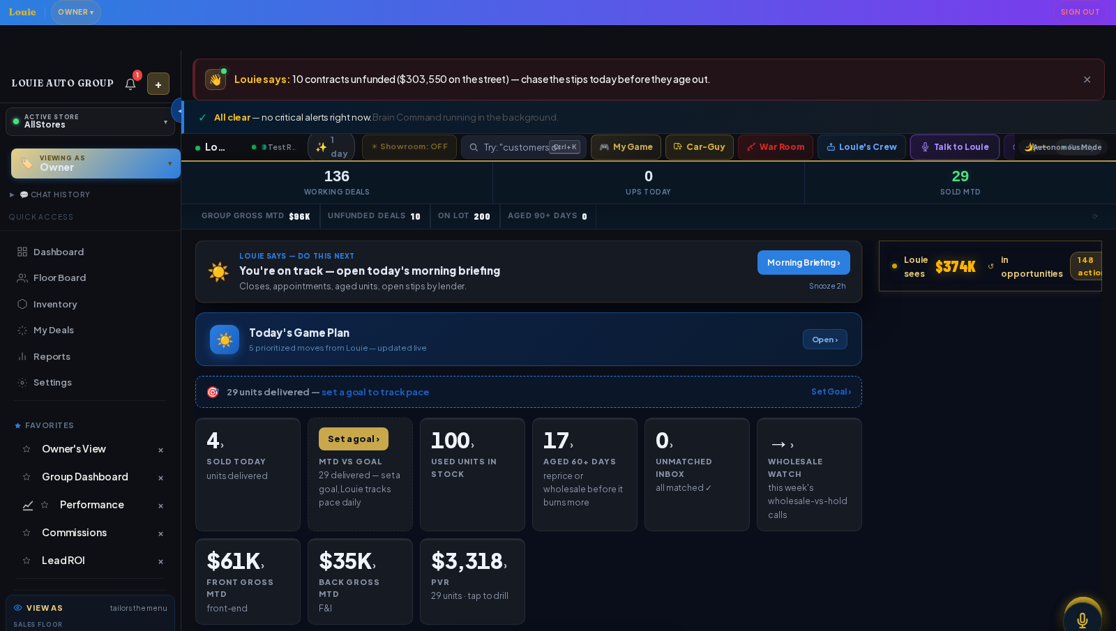Click the waving hand Louie avatar
1116x631 pixels.
click(216, 79)
